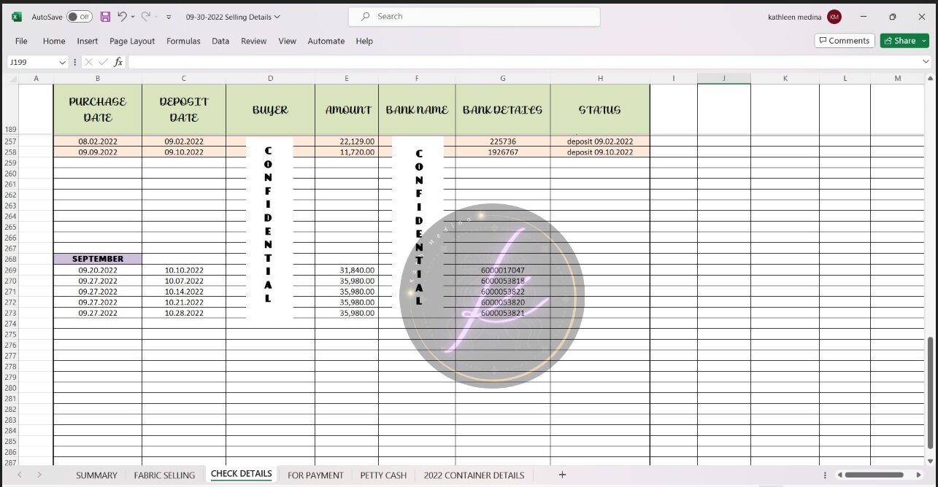938x487 pixels.
Task: Select row 268 header
Action: [x=9, y=259]
